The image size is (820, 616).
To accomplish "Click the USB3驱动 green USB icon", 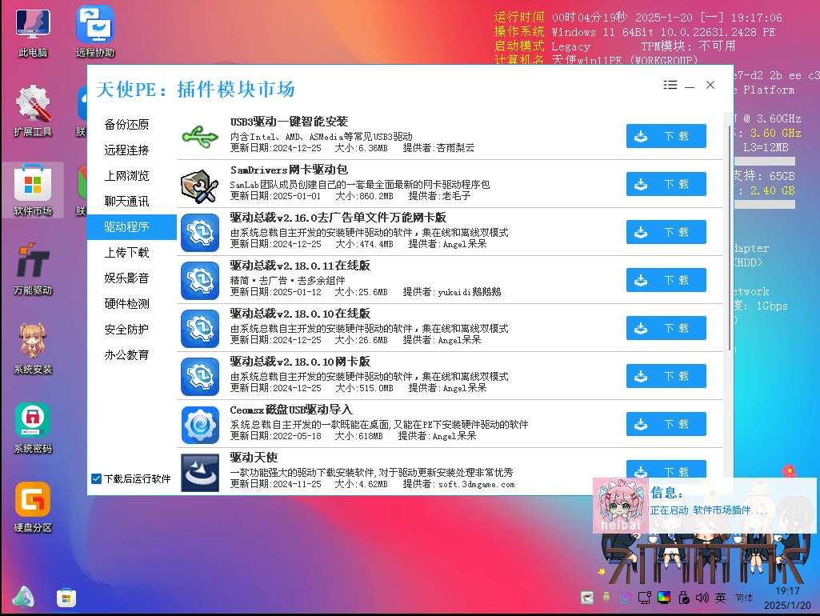I will [x=200, y=137].
